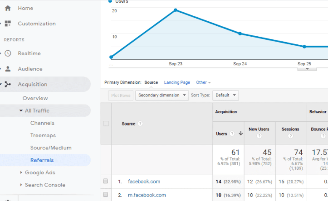Click the chart collapse handle below Sep 25
Viewport: 328px width, 201px height.
tap(307, 69)
